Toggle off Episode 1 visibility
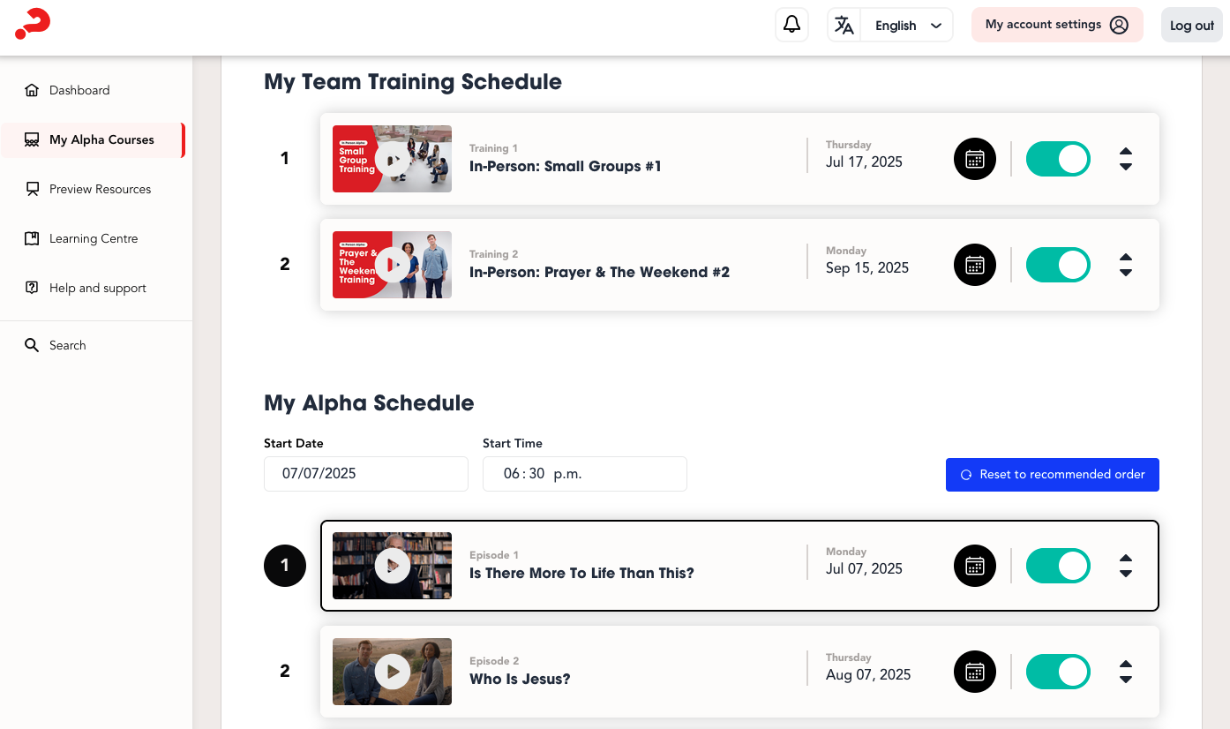1230x729 pixels. 1058,566
